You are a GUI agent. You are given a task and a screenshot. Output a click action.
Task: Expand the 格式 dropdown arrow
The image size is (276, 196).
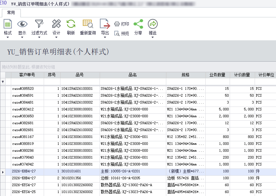8,37
